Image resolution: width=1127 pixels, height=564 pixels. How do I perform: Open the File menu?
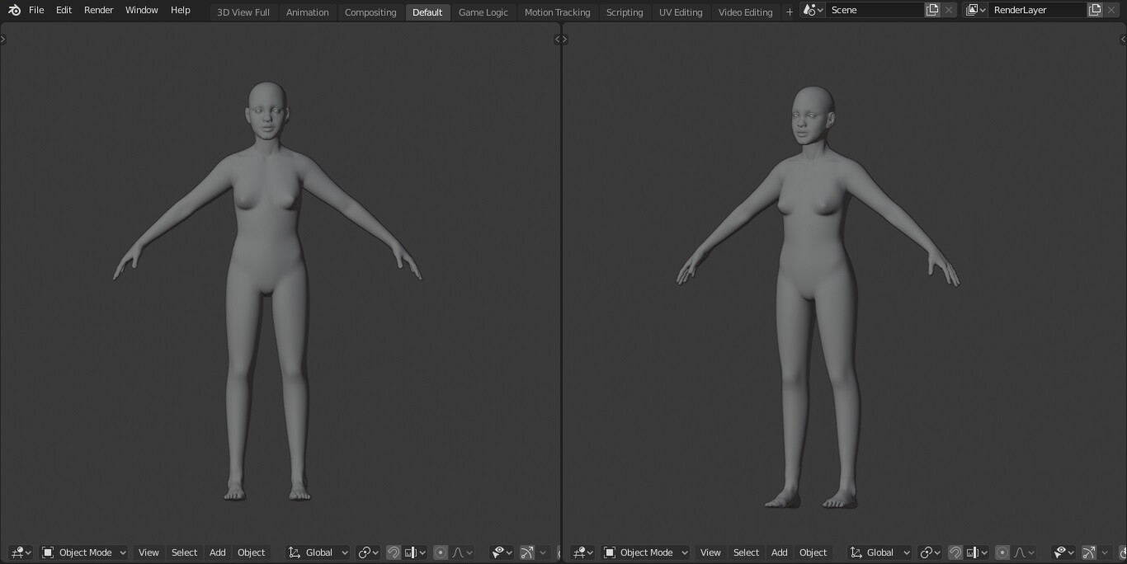(x=36, y=10)
